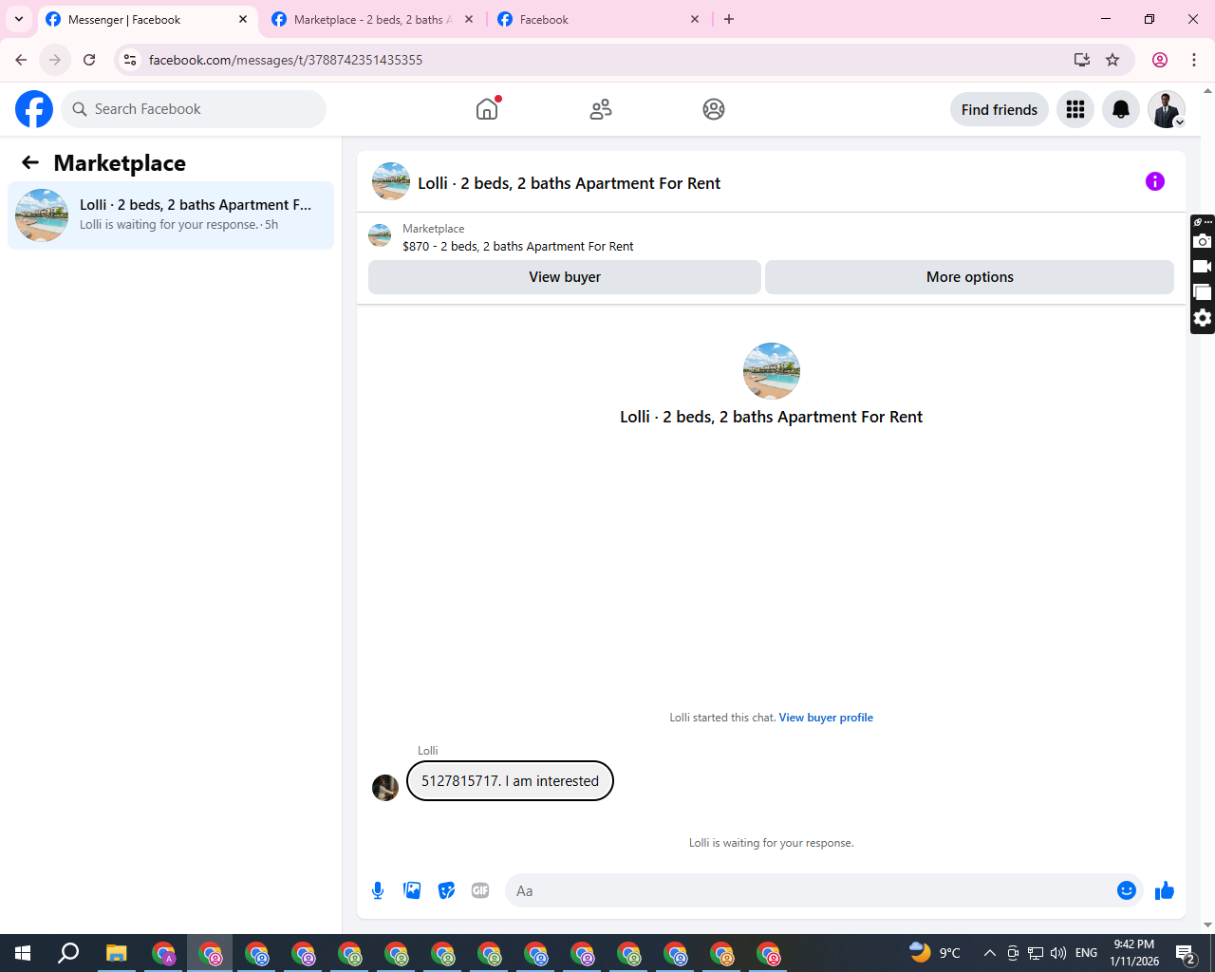1215x972 pixels.
Task: Open a new browser tab
Action: pos(729,19)
